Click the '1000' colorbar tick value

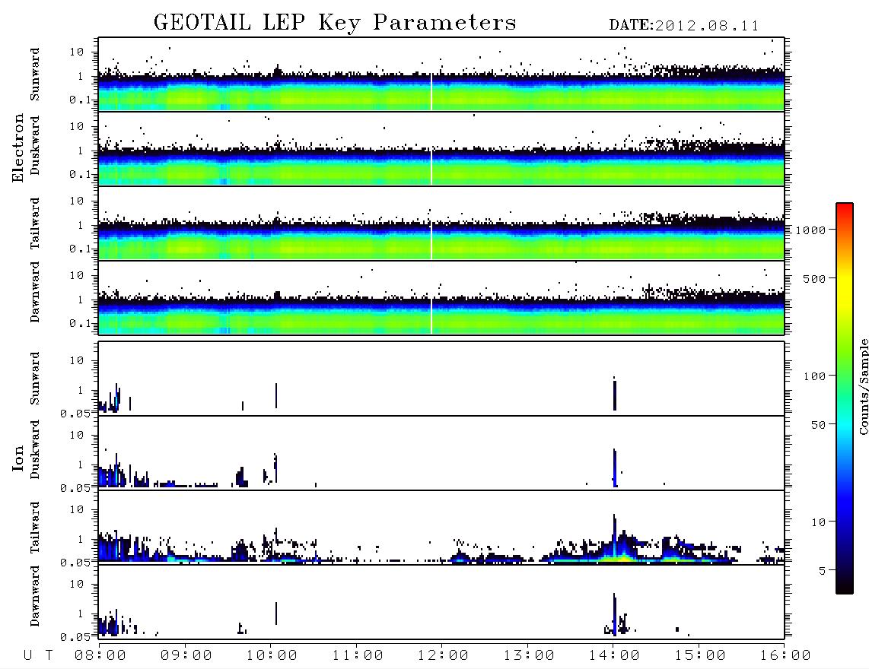tap(810, 230)
